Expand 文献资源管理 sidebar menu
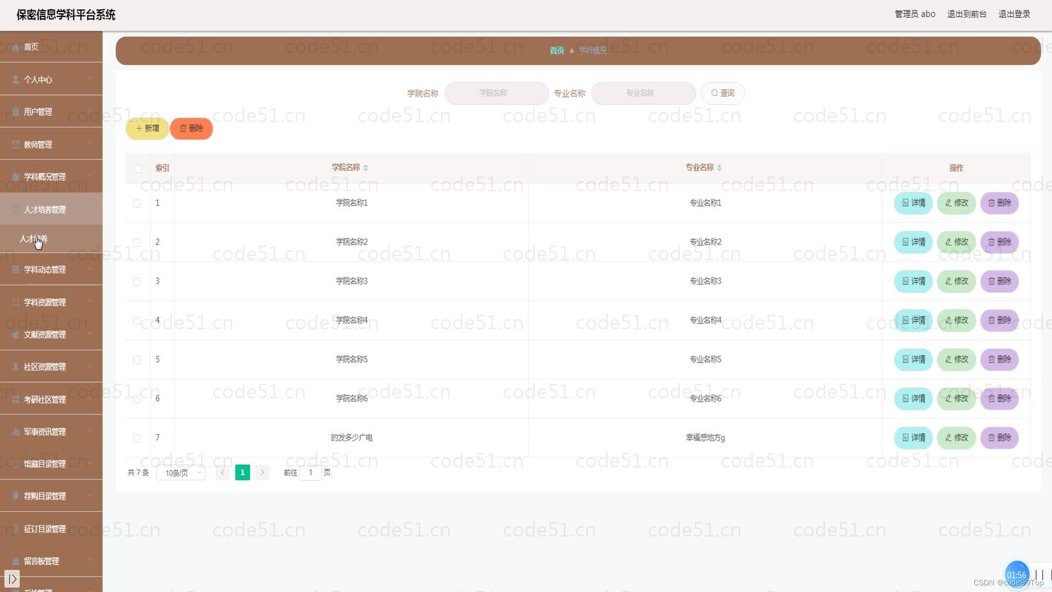Viewport: 1052px width, 592px height. click(51, 335)
